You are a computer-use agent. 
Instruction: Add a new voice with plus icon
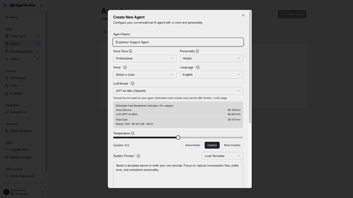[x=38, y=59]
